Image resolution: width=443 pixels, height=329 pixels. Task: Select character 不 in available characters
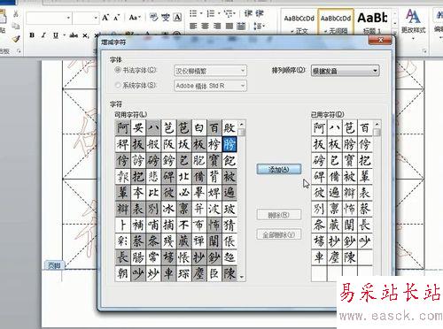(x=183, y=225)
